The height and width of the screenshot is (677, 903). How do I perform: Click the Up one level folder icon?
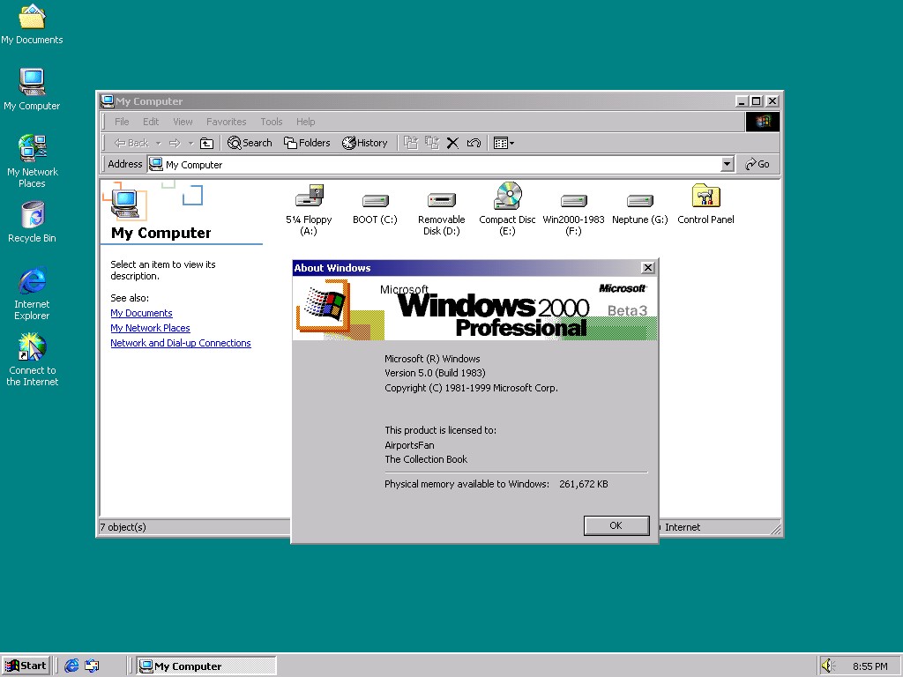click(x=206, y=144)
